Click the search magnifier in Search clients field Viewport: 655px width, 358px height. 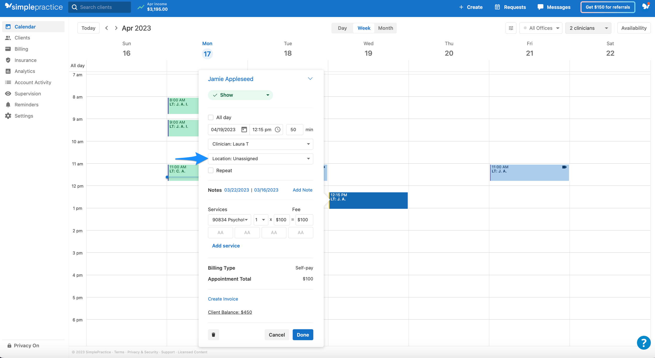pyautogui.click(x=75, y=7)
